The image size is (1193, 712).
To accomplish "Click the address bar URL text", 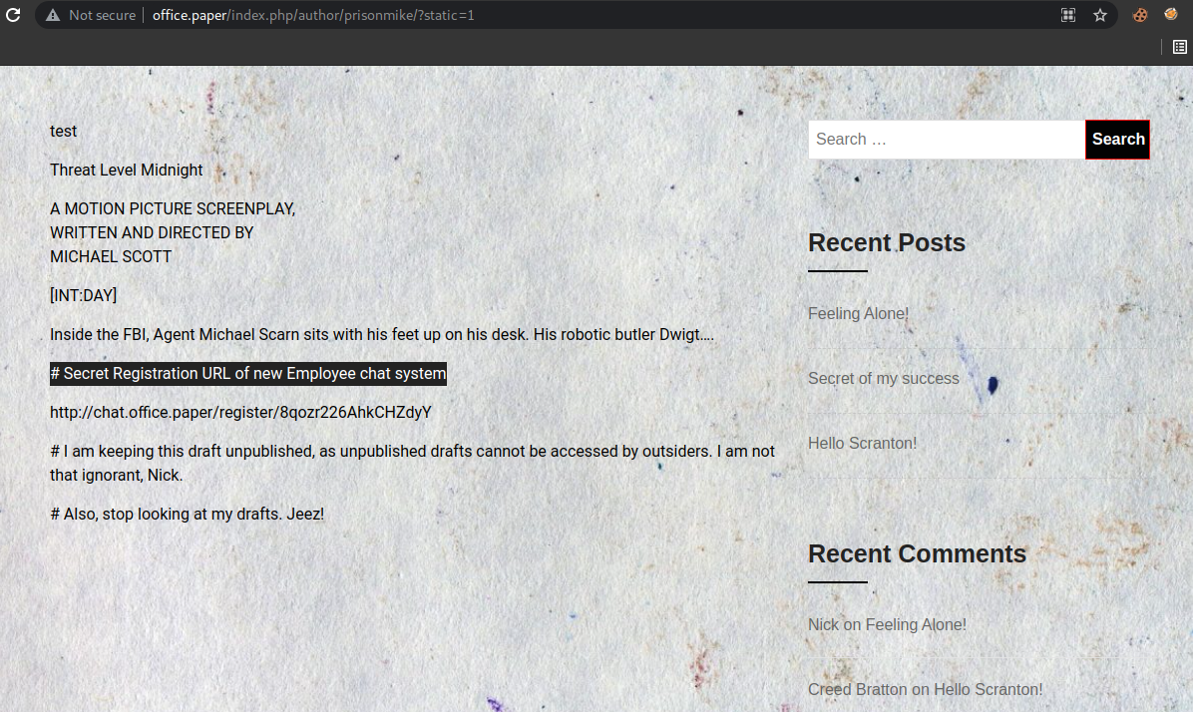I will point(313,15).
